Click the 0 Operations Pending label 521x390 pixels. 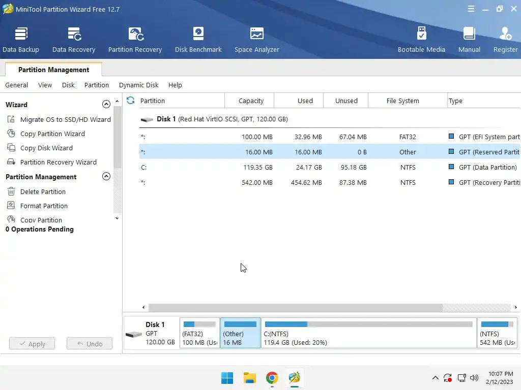click(40, 229)
